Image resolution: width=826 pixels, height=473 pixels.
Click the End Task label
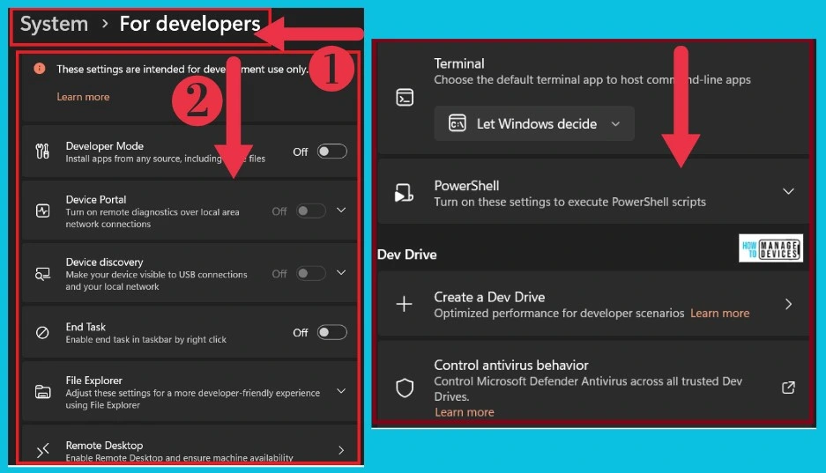click(x=86, y=327)
